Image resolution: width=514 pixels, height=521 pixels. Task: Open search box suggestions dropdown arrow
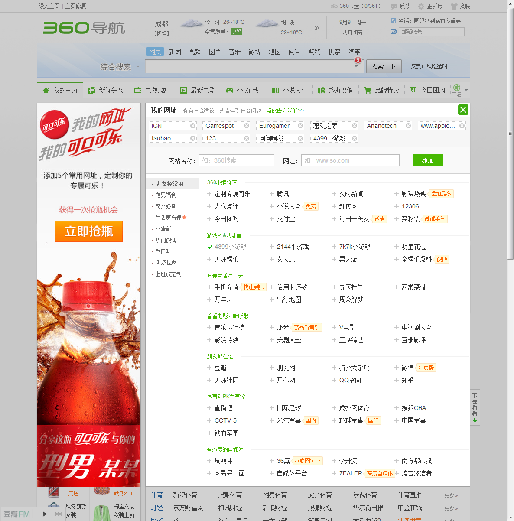[x=356, y=66]
